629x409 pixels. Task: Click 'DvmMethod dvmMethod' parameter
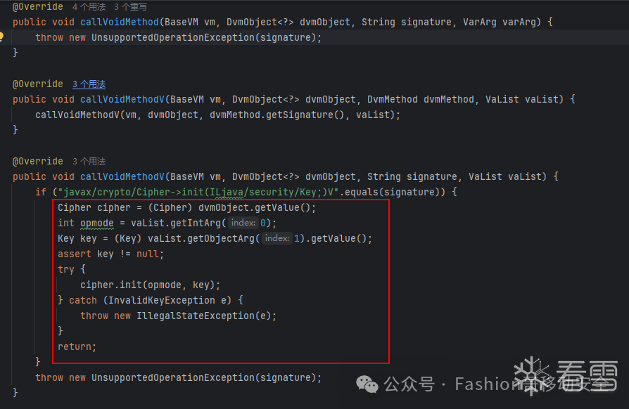coord(421,99)
